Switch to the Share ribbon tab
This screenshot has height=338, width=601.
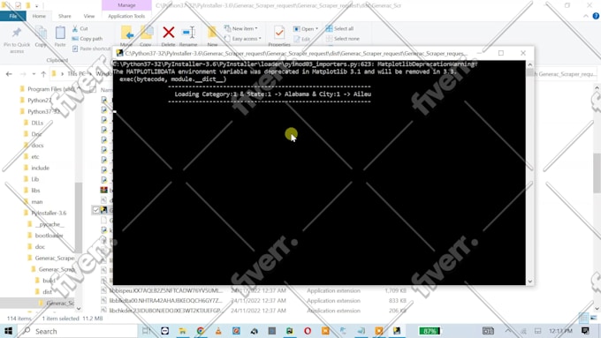pos(65,16)
